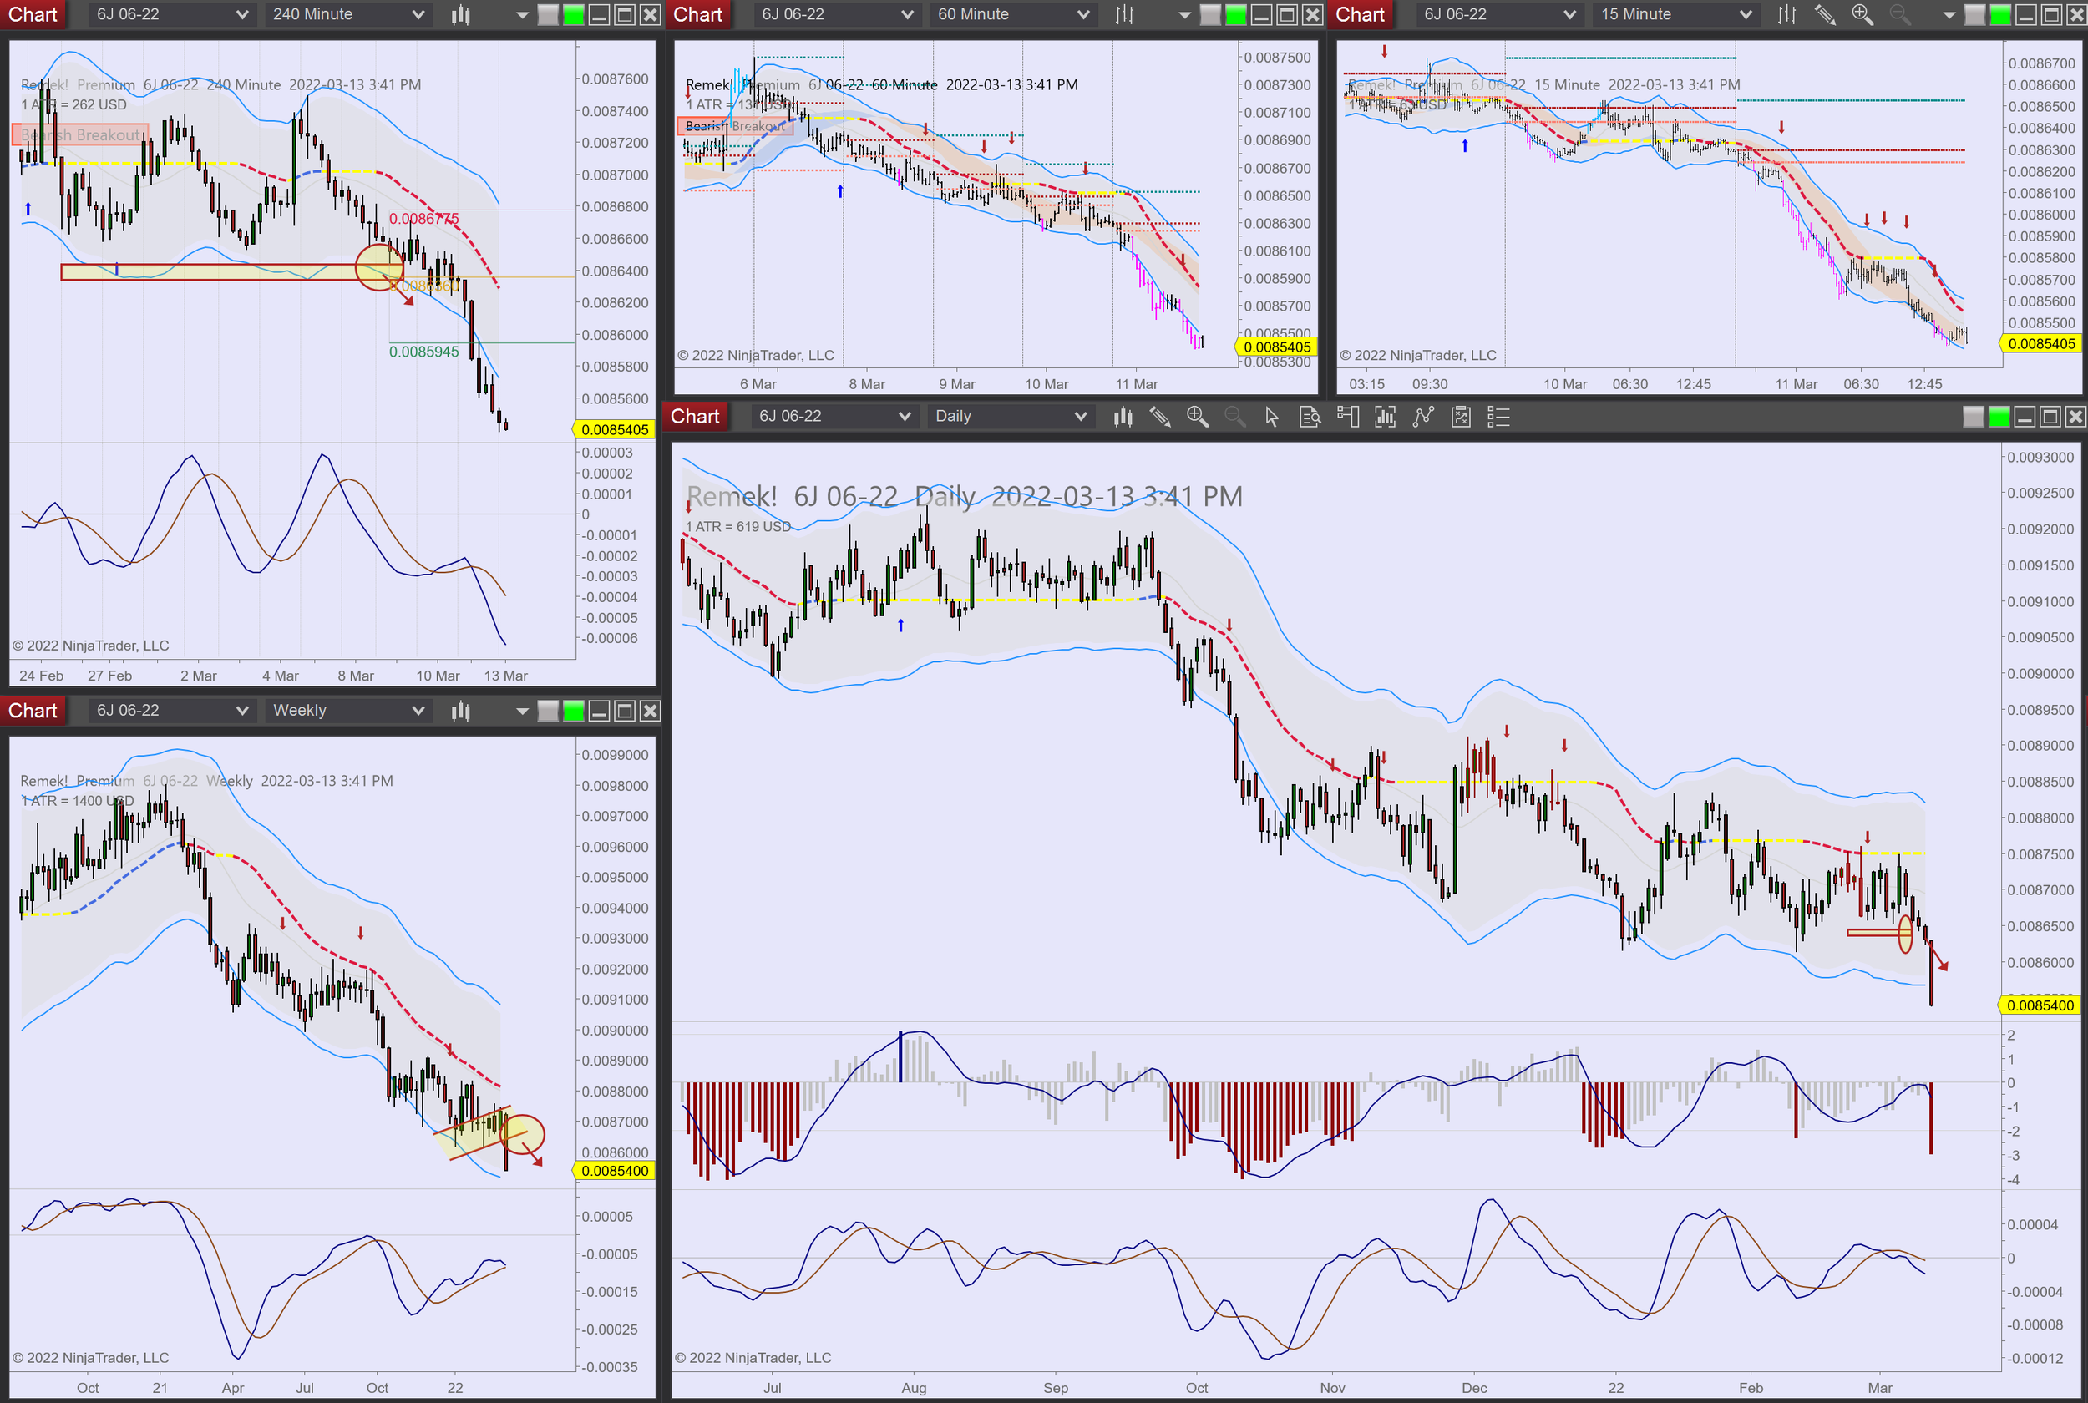
Task: Open drawing tools pencil in Daily chart
Action: click(x=1160, y=416)
